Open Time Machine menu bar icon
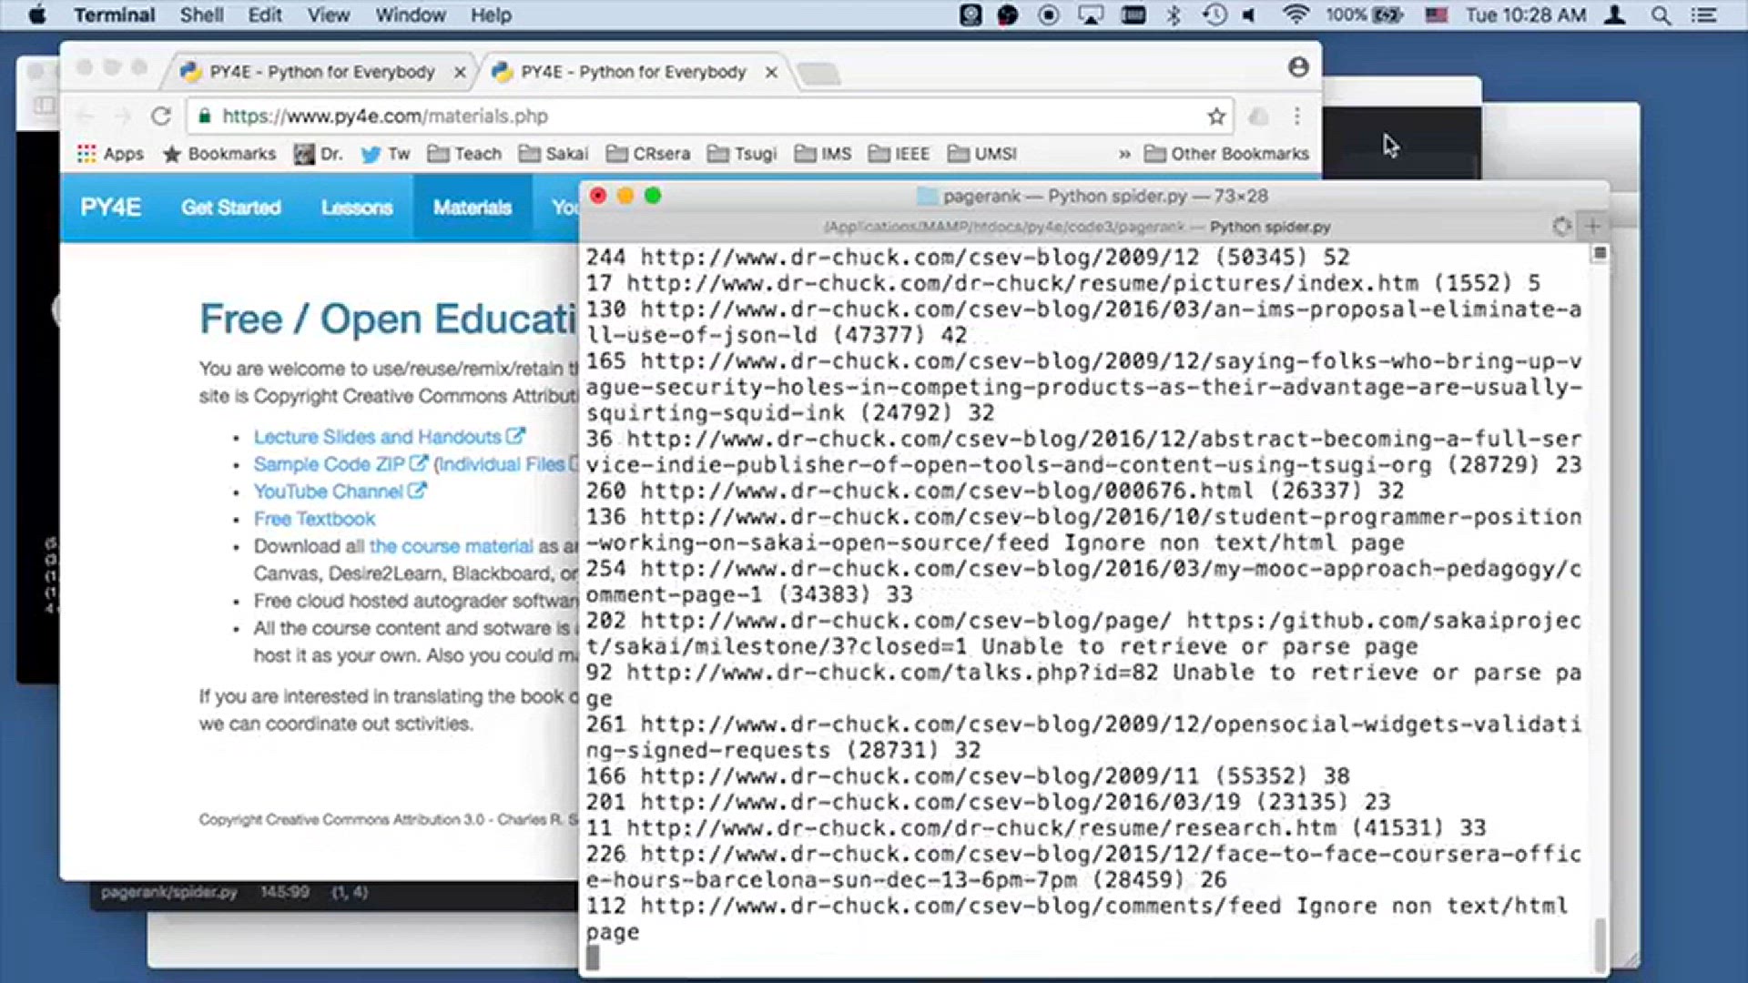1748x983 pixels. (x=1214, y=15)
